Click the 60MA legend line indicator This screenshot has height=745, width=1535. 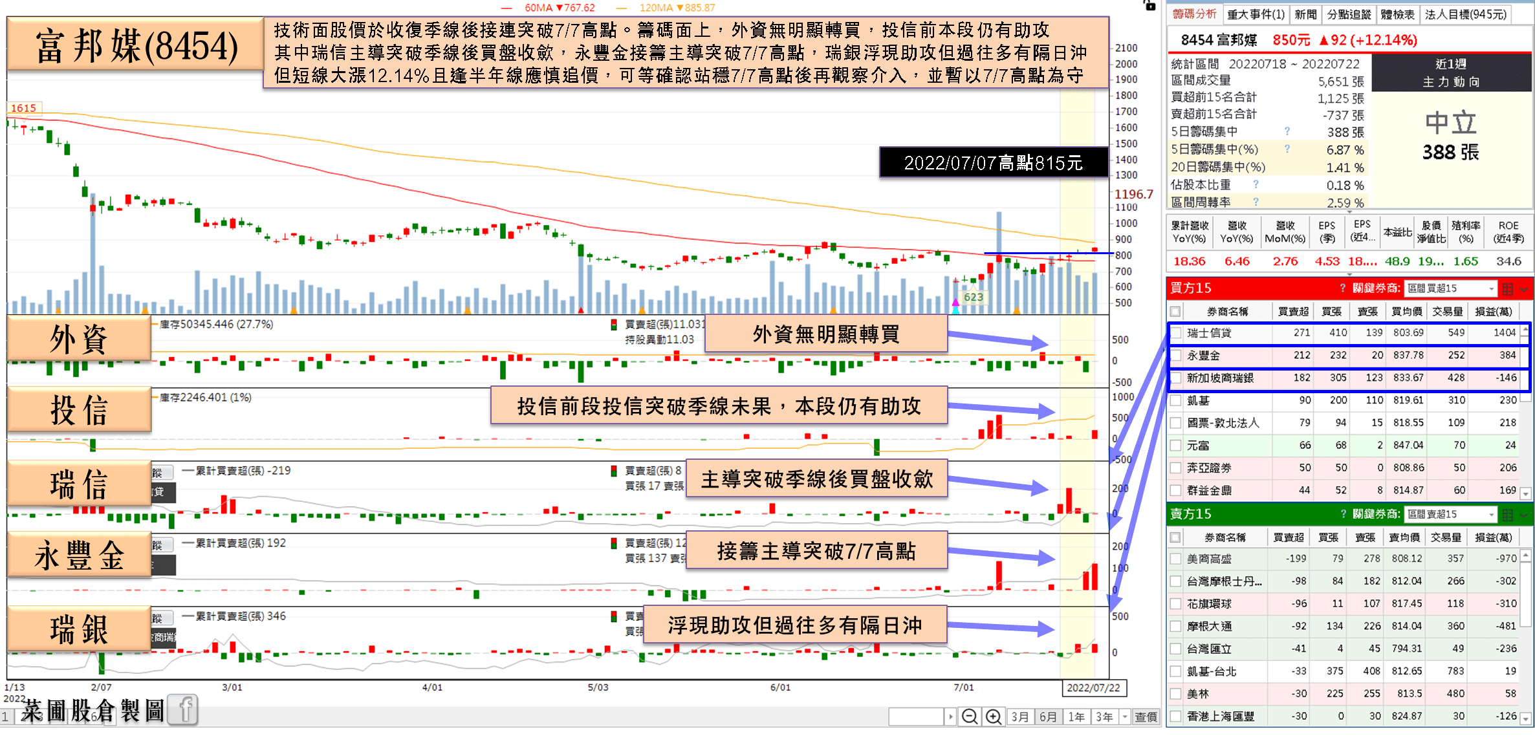point(506,8)
